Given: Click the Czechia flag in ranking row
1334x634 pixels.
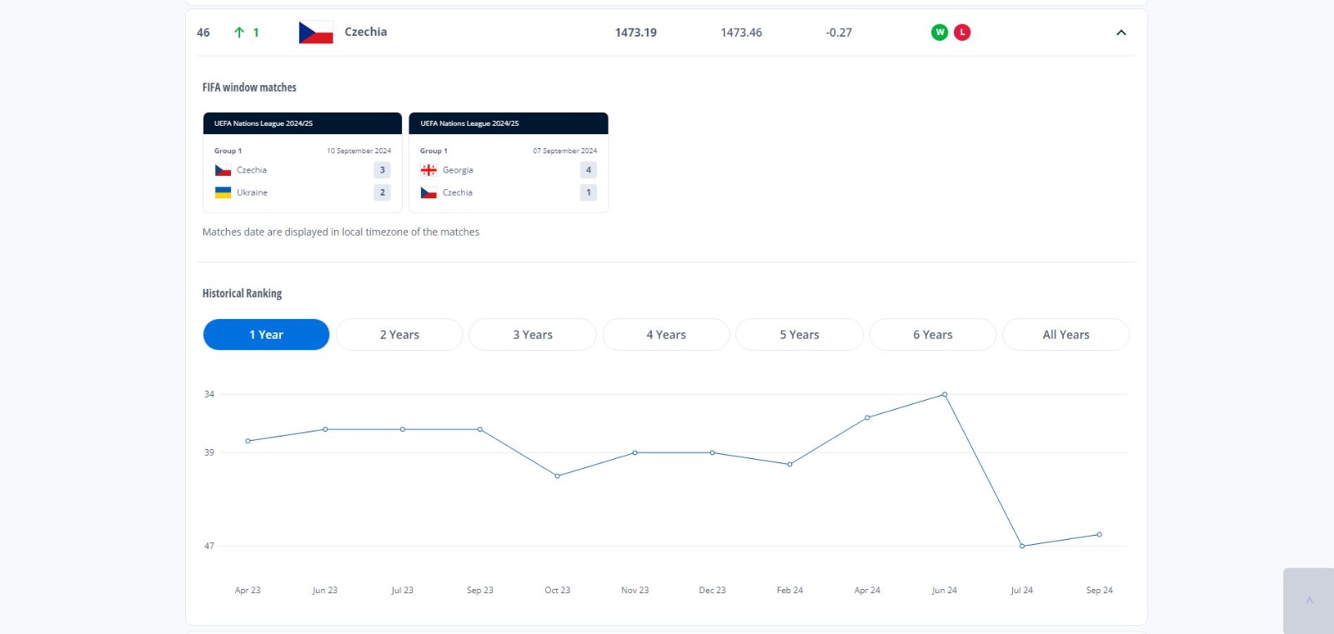Looking at the screenshot, I should tap(315, 32).
